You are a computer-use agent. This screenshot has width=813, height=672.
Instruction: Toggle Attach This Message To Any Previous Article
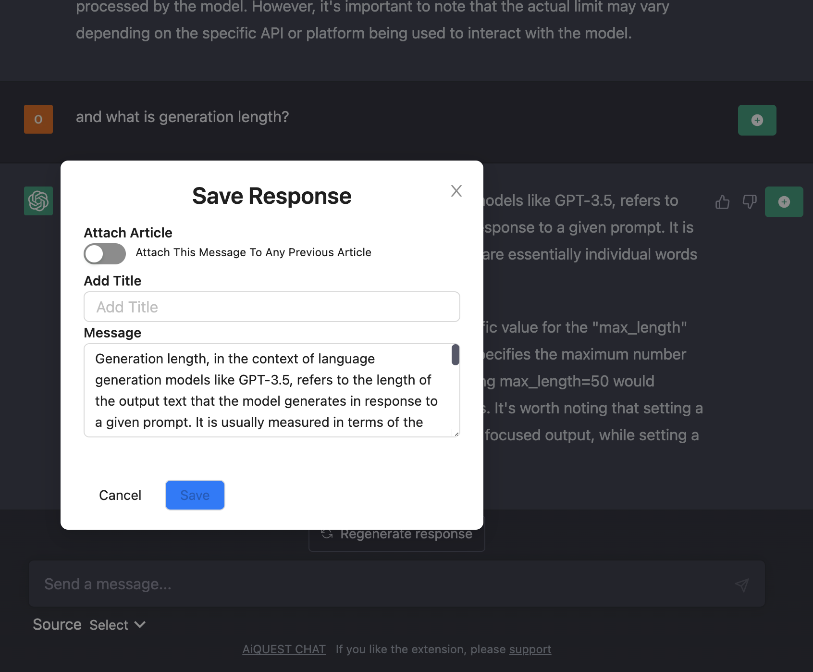[x=105, y=254]
